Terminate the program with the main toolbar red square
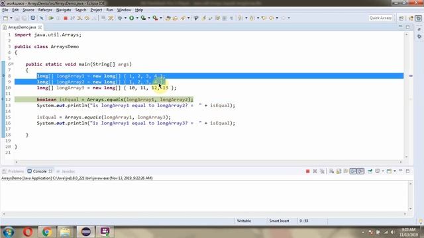424x238 pixels. [65, 18]
